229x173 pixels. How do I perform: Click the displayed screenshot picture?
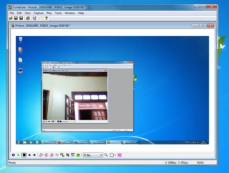[112, 90]
